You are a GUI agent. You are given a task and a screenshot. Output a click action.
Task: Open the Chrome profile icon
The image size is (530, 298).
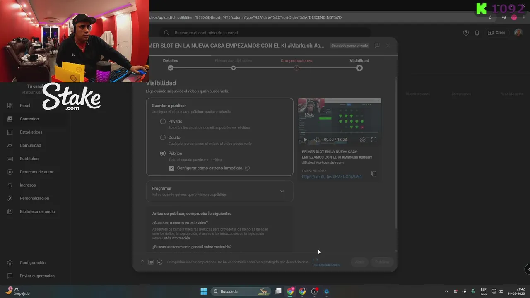(514, 17)
